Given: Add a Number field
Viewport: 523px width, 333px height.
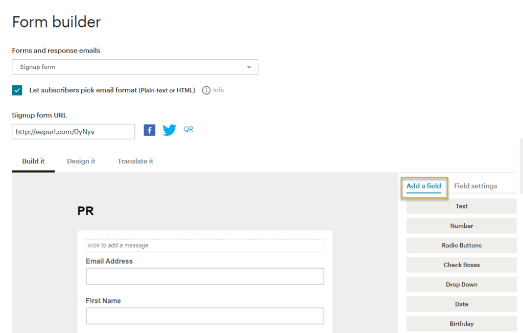Looking at the screenshot, I should point(462,226).
